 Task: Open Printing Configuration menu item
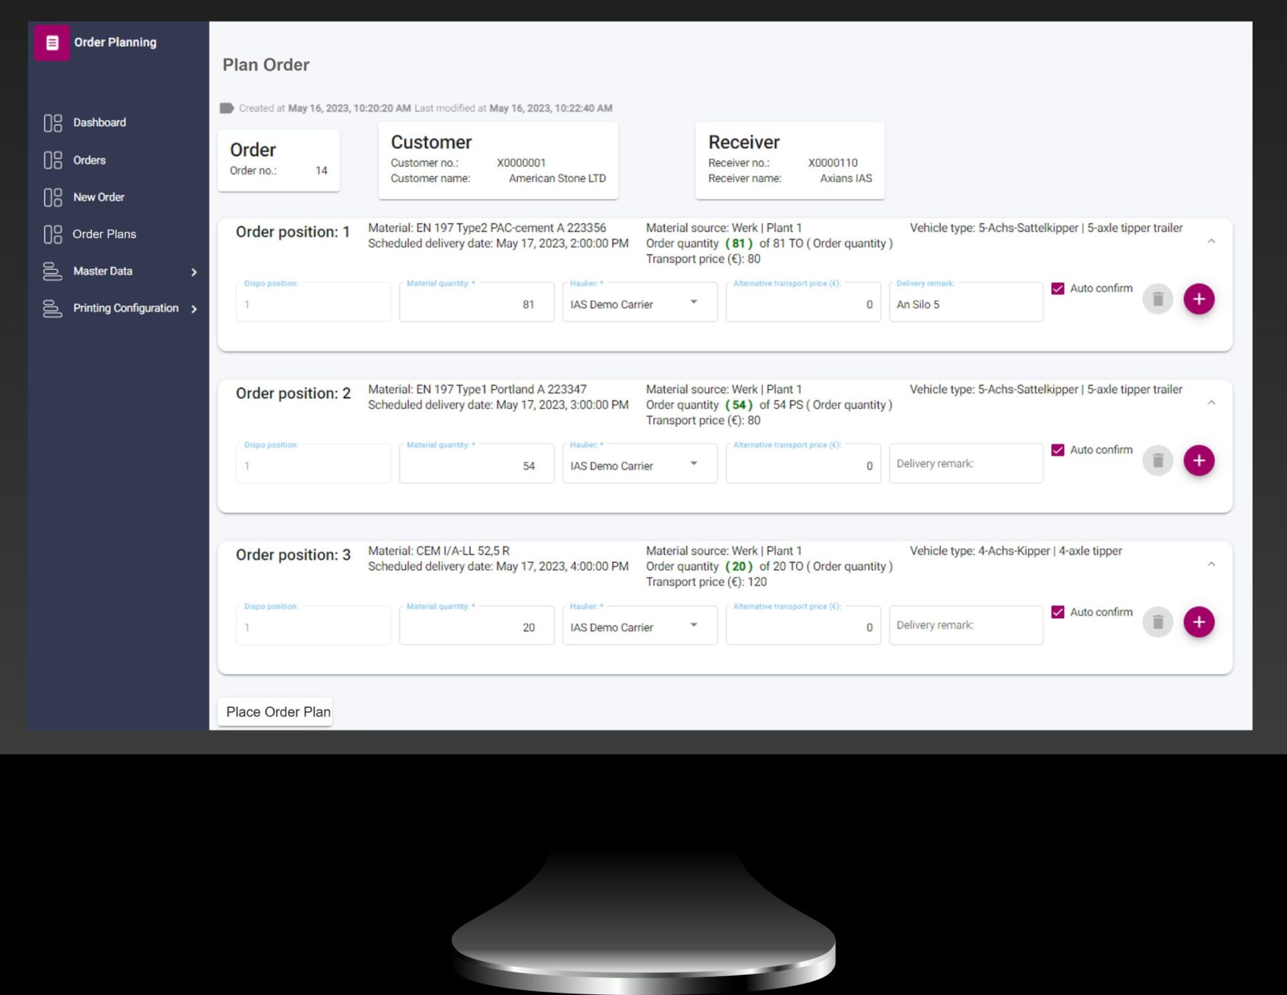click(x=125, y=308)
